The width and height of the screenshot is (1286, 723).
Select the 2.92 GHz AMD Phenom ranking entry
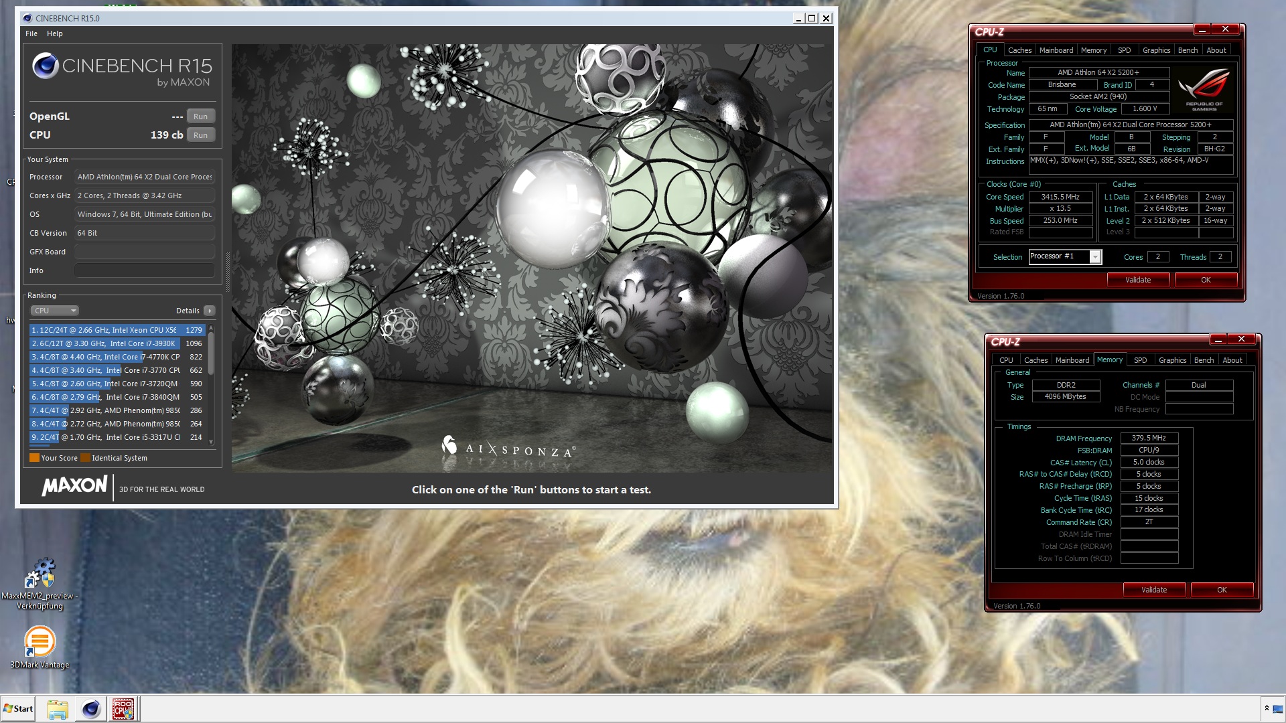coord(117,410)
